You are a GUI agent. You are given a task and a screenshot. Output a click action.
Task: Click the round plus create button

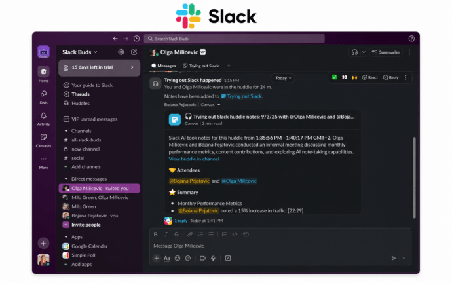pos(43,243)
